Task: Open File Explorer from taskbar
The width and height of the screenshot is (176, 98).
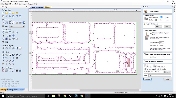Action: pos(53,96)
